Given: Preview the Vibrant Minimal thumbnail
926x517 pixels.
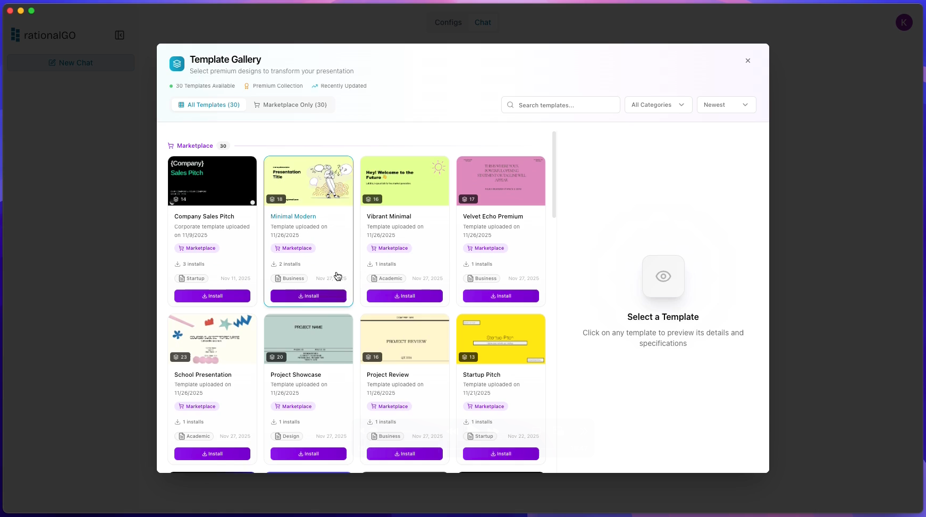Looking at the screenshot, I should coord(405,181).
